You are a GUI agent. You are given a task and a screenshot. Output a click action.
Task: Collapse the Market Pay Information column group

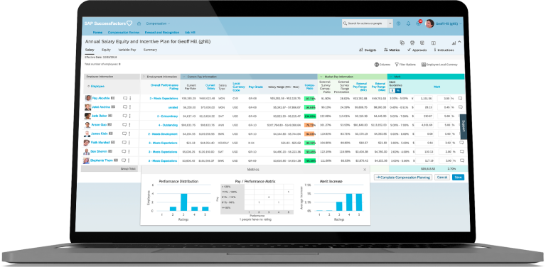click(x=321, y=77)
